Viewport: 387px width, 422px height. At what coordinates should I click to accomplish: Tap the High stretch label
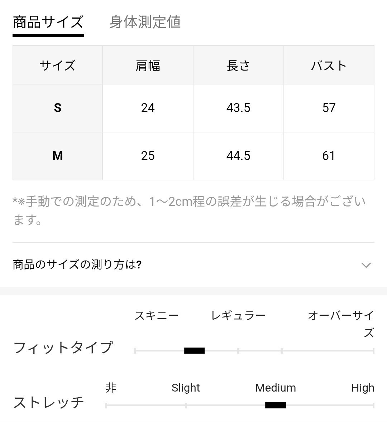[363, 388]
